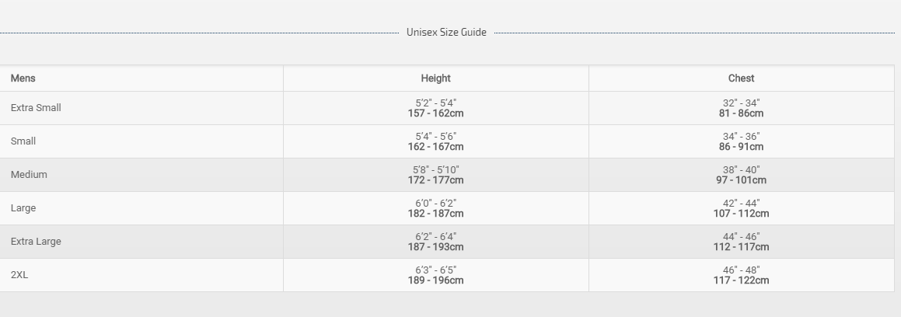
Task: Select the 182 - 187cm height cell
Action: coord(435,214)
